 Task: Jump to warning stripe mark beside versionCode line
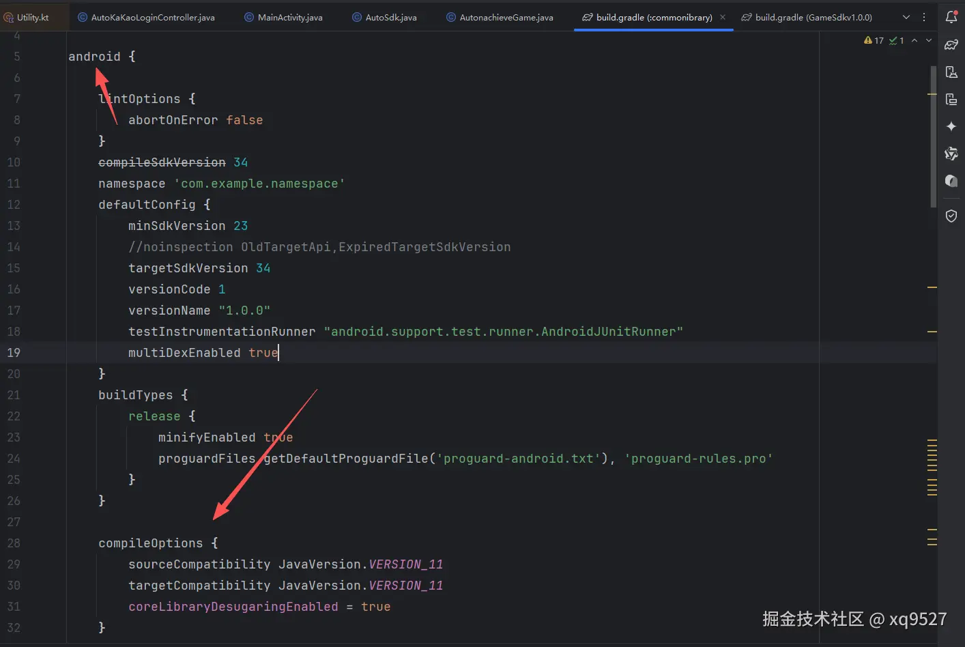coord(932,288)
